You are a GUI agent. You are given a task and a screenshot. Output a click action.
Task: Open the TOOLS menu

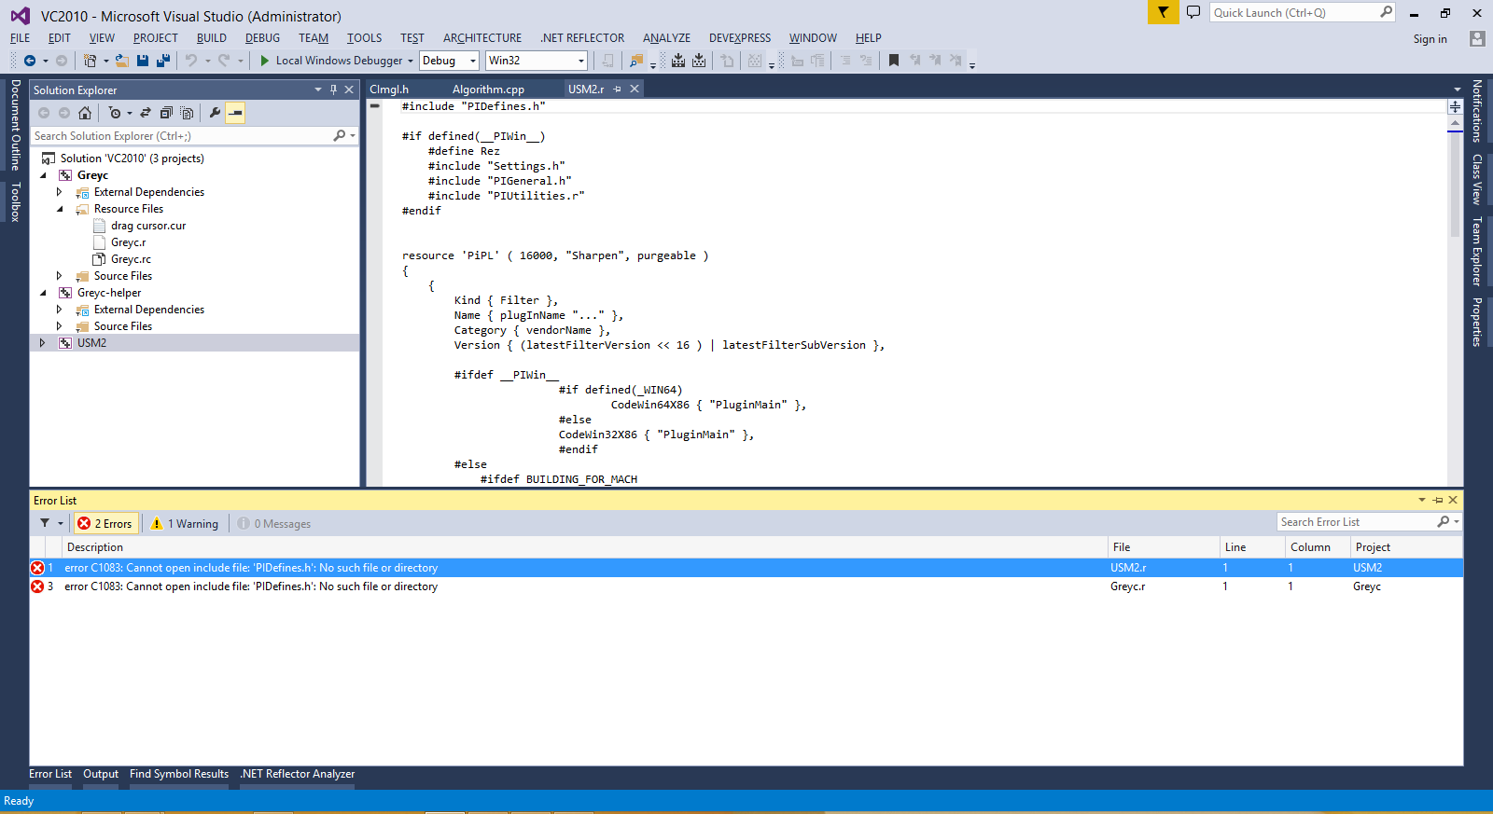(364, 38)
